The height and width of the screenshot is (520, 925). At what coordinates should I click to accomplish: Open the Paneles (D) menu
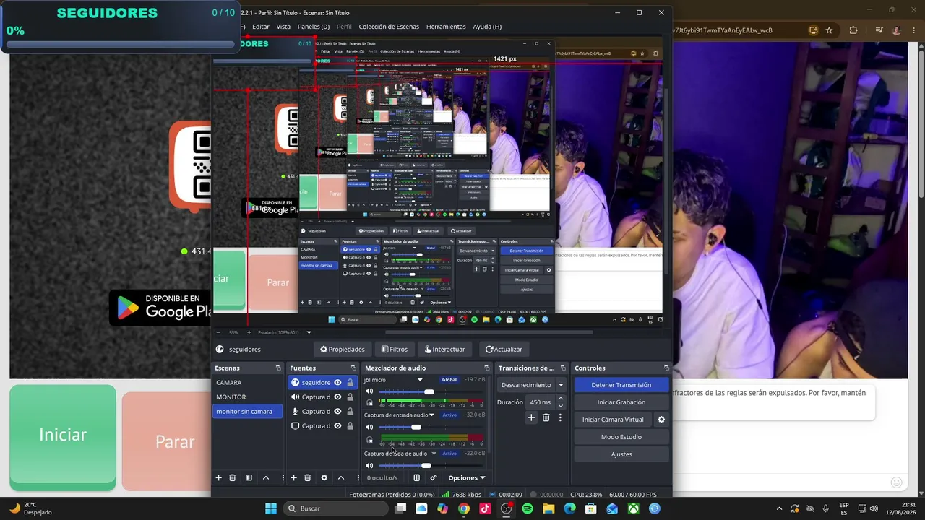tap(314, 27)
